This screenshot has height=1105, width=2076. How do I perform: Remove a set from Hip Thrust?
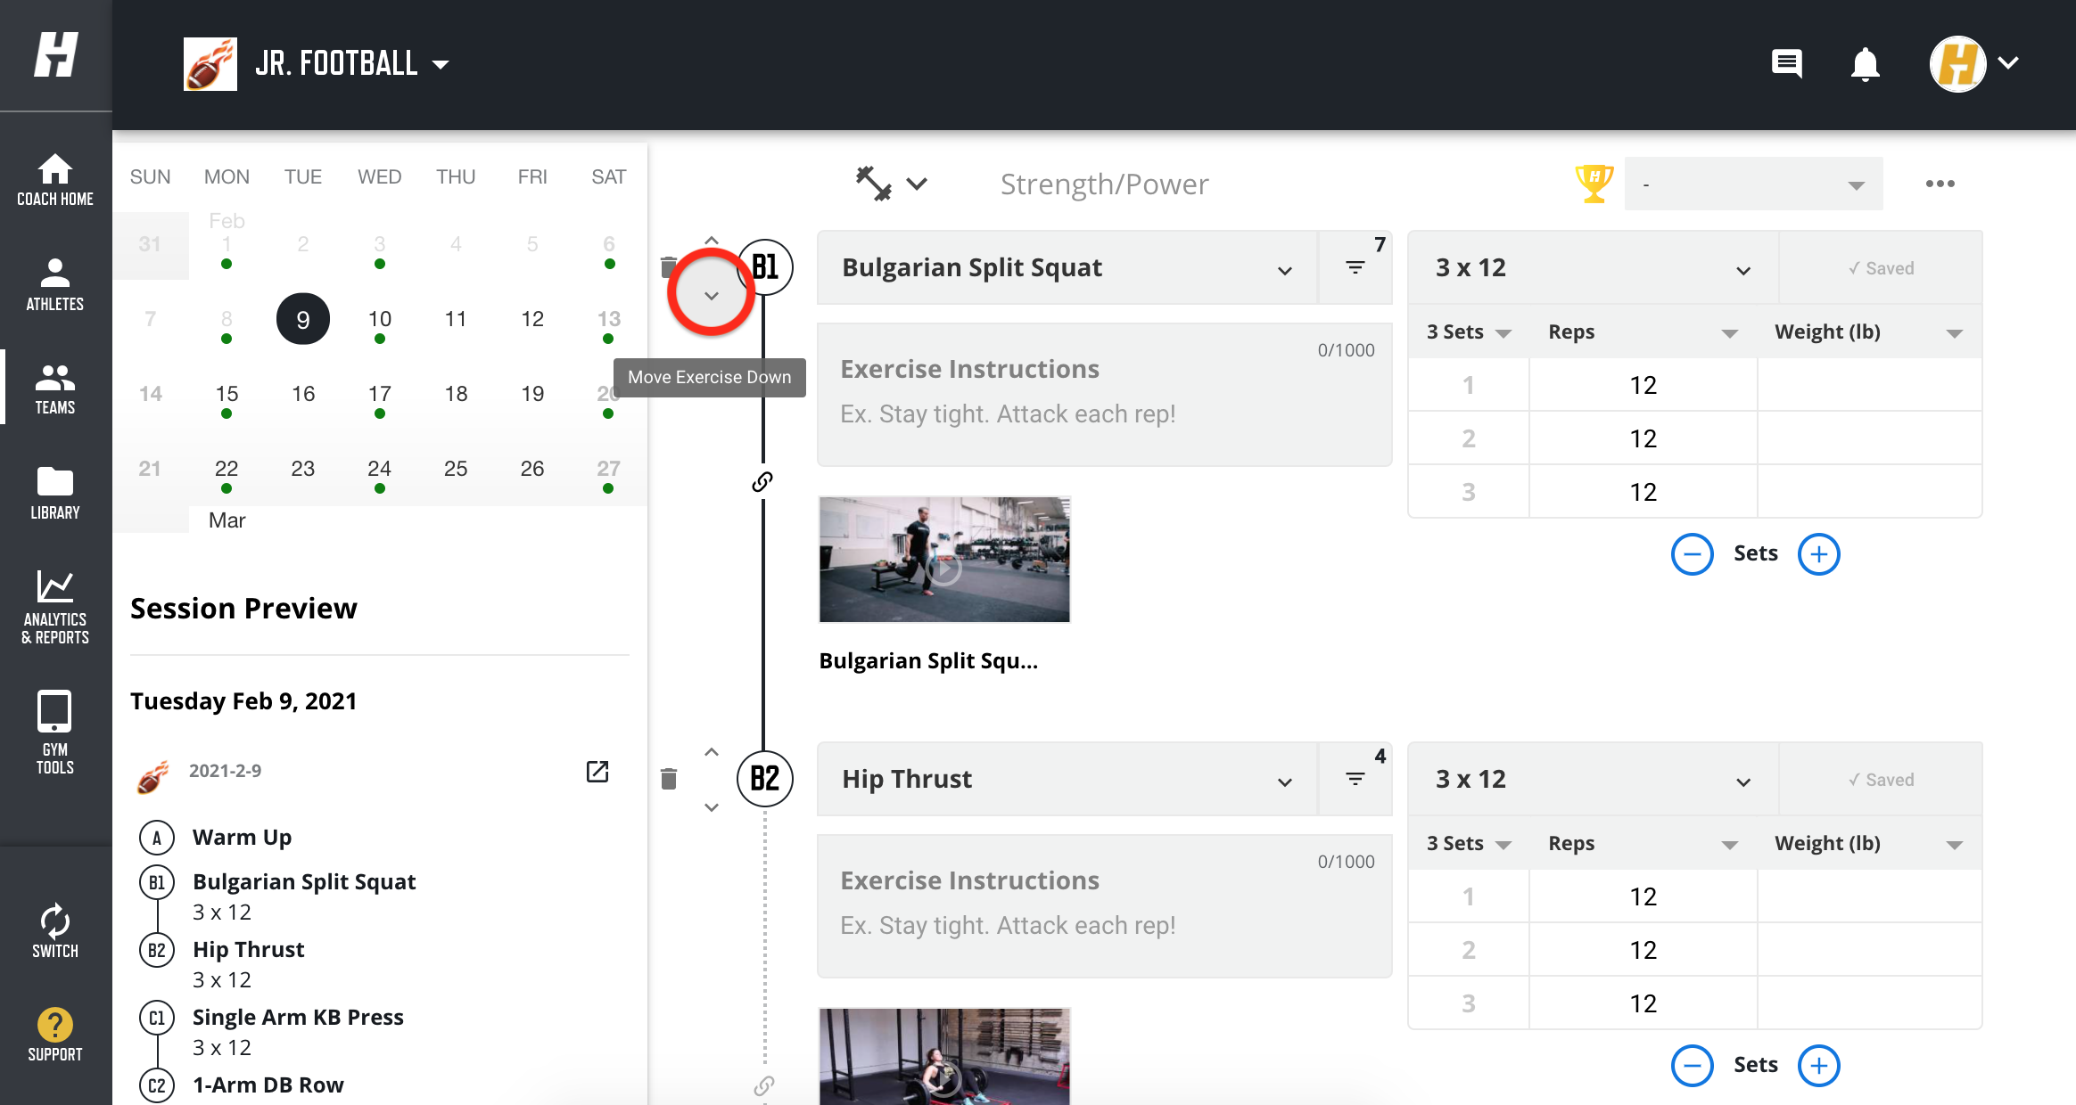tap(1692, 1066)
